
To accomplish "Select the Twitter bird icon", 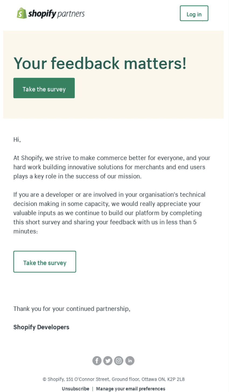I will pyautogui.click(x=108, y=360).
